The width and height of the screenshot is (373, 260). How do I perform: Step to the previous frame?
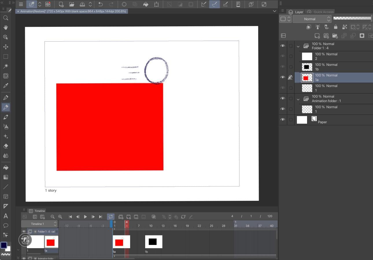pyautogui.click(x=78, y=217)
